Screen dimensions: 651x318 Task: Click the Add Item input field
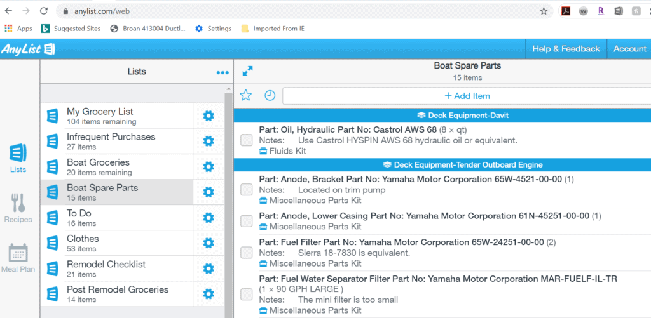467,96
